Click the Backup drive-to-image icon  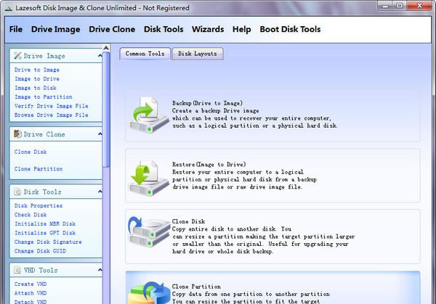pos(149,115)
